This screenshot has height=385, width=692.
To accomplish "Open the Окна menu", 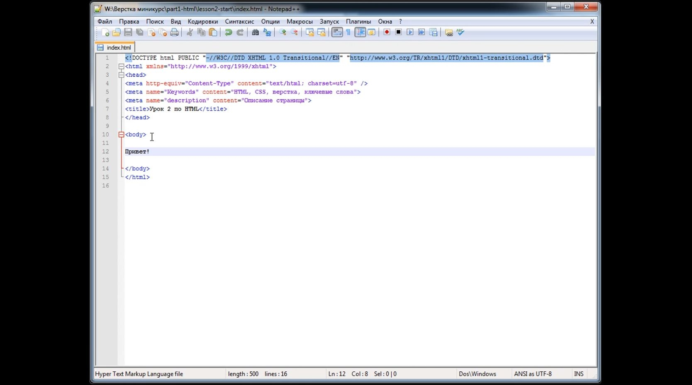I will (x=385, y=22).
